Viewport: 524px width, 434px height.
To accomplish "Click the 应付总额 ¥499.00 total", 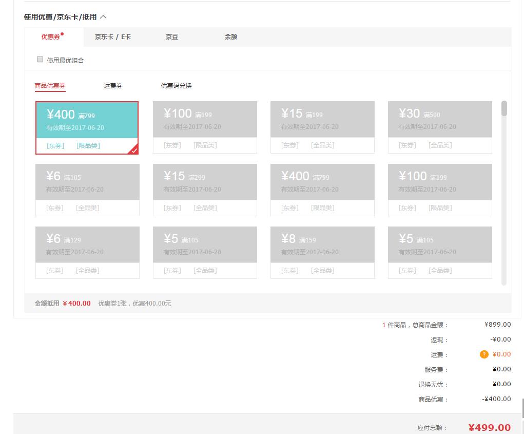I will tap(489, 427).
